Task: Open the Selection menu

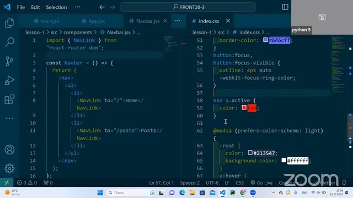Action: [x=56, y=7]
